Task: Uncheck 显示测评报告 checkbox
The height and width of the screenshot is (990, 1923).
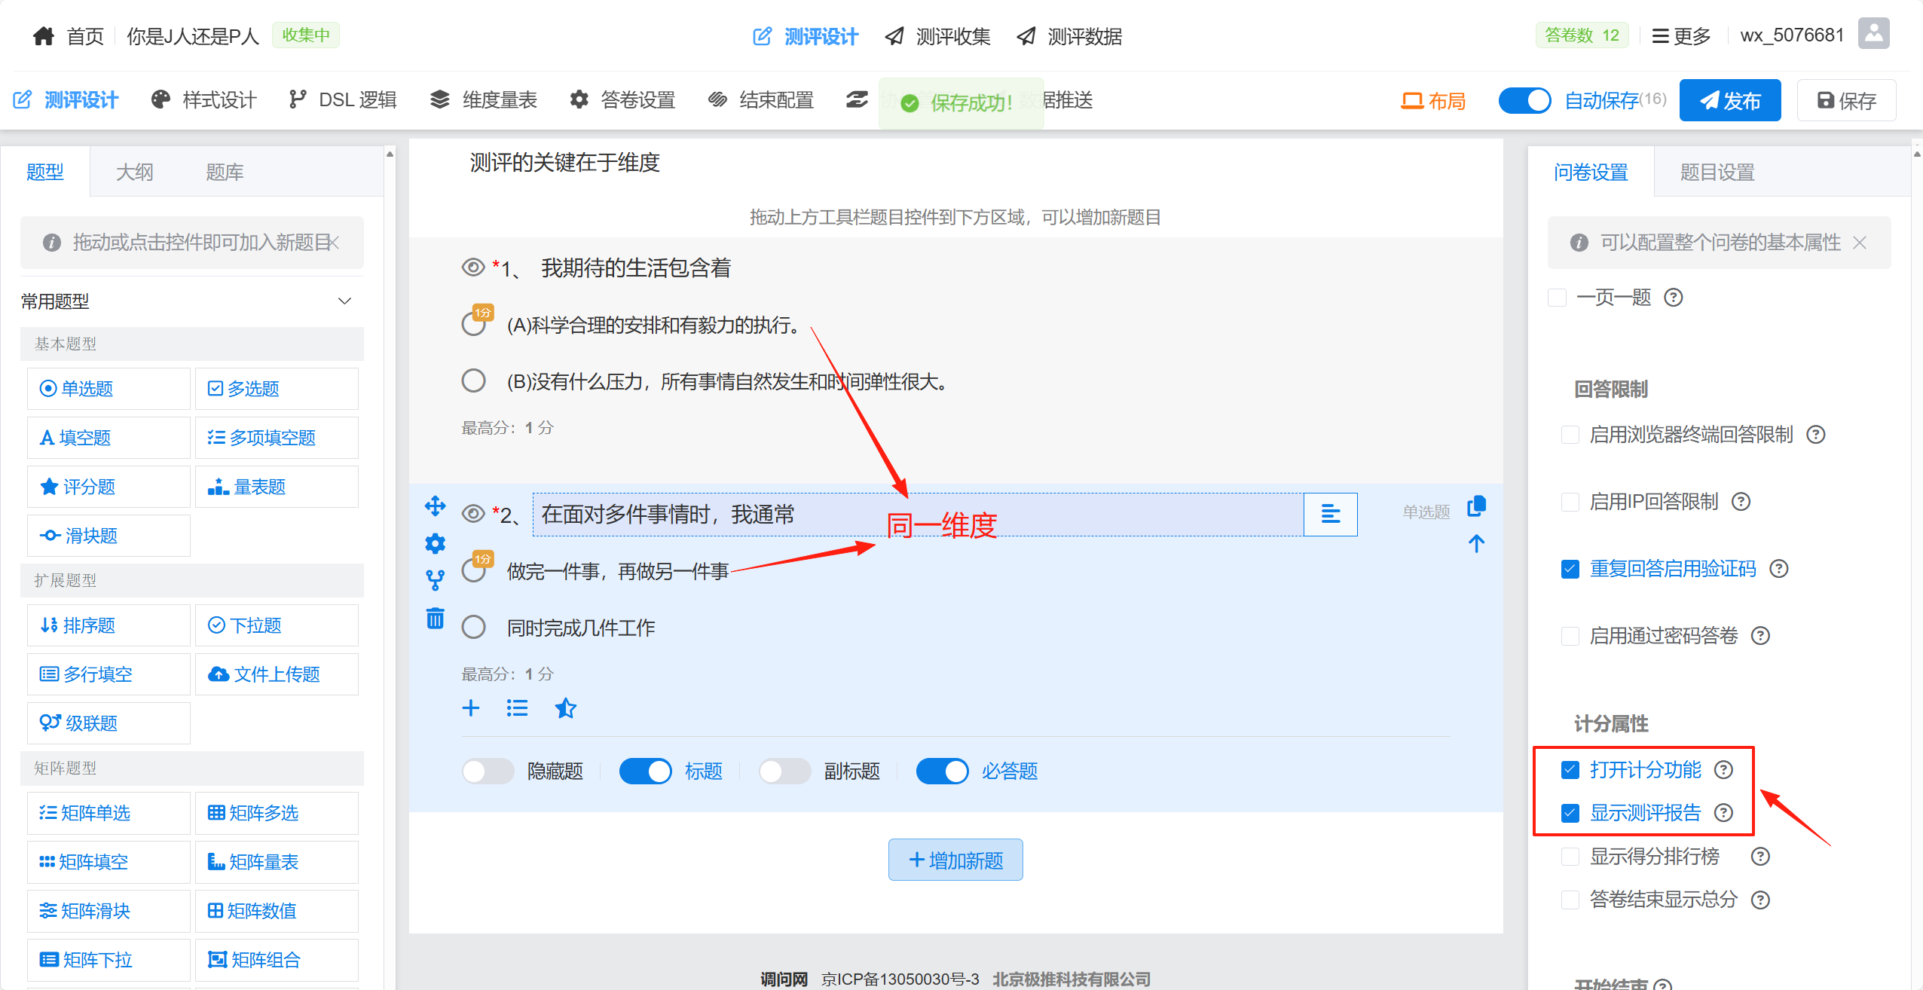Action: point(1570,813)
